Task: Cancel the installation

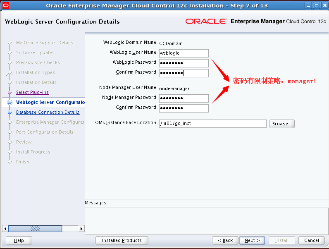Action: click(x=312, y=240)
